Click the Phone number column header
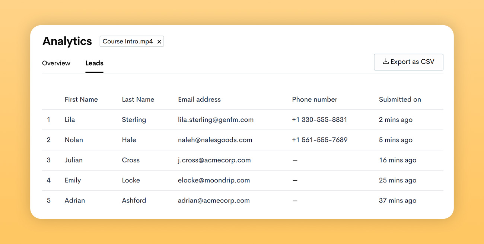Viewport: 484px width, 244px height. coord(315,99)
